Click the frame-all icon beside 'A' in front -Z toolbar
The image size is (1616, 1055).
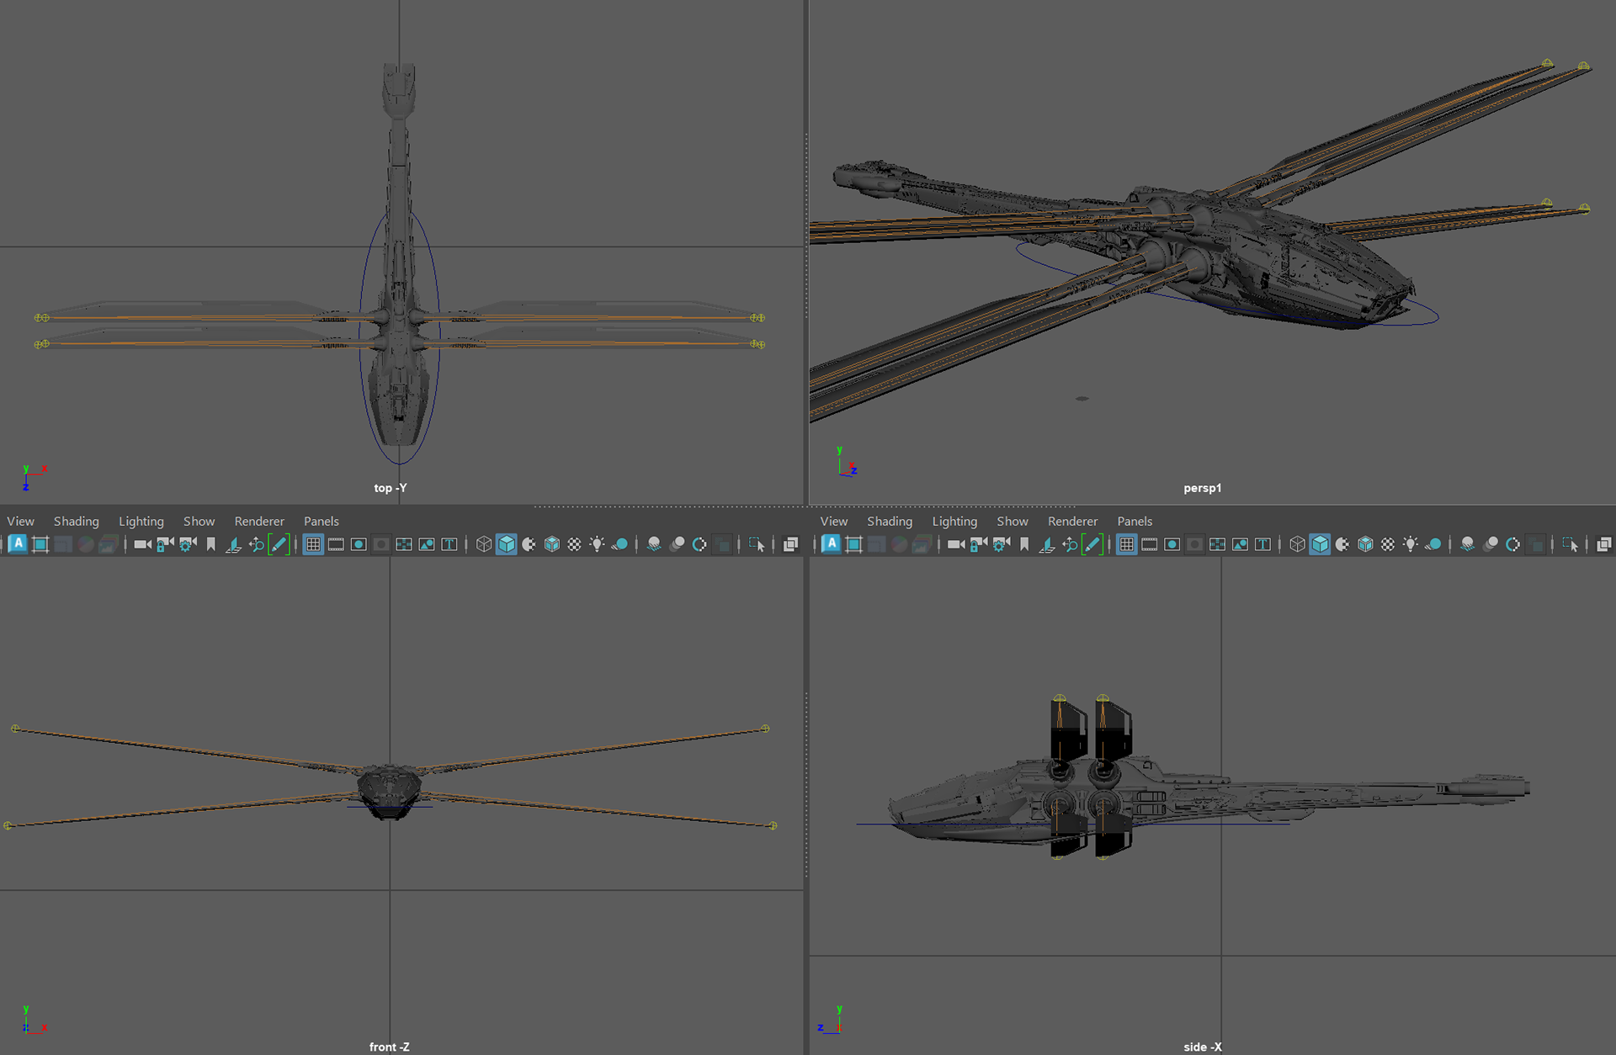point(40,544)
